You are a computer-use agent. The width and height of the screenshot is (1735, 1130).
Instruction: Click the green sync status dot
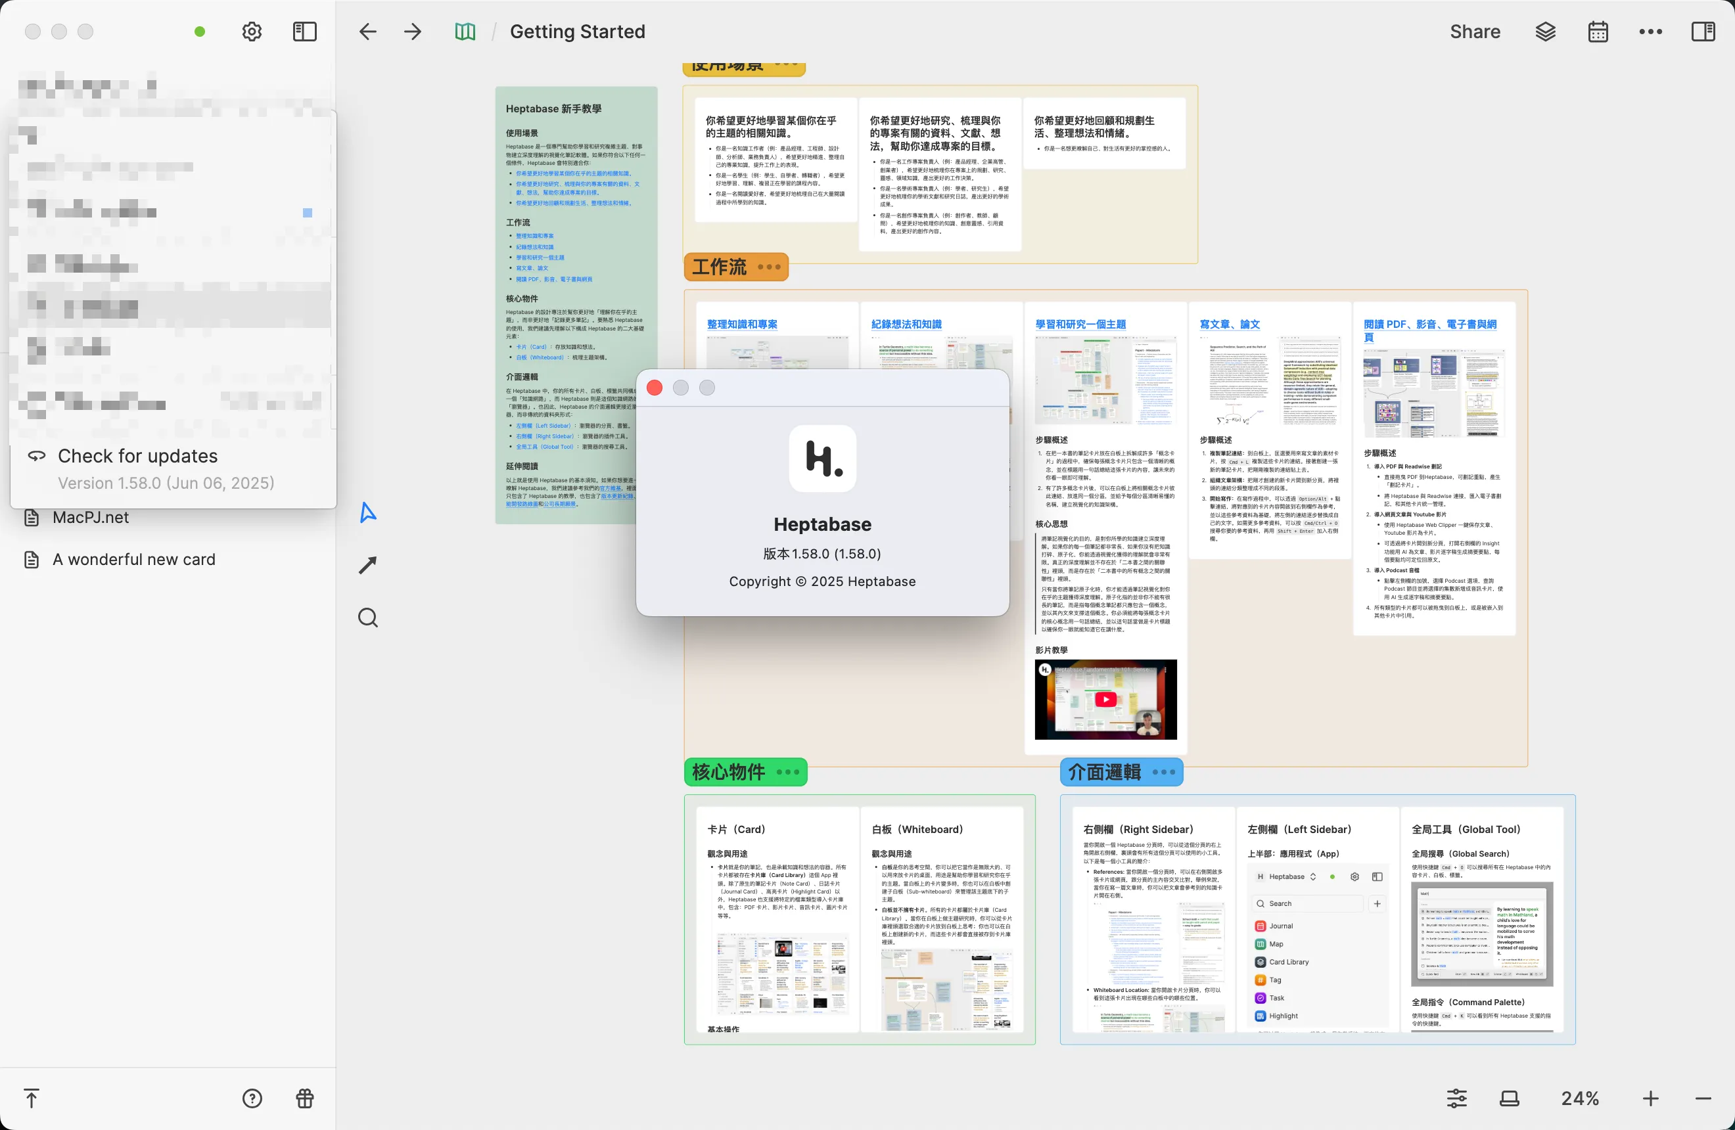pos(200,32)
